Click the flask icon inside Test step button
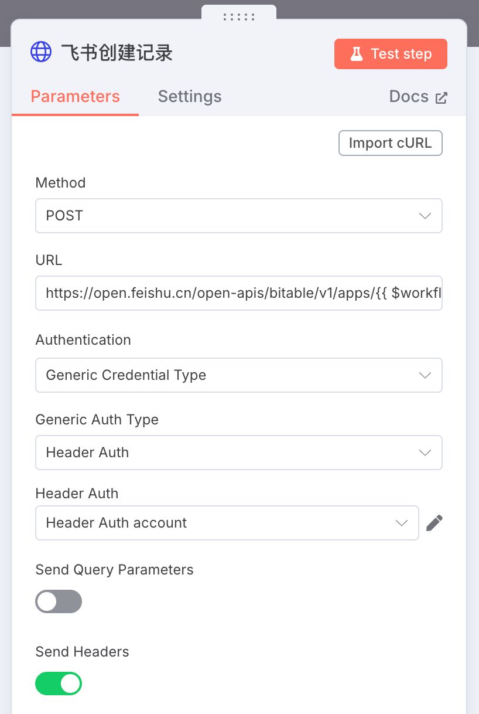This screenshot has width=479, height=714. click(356, 53)
